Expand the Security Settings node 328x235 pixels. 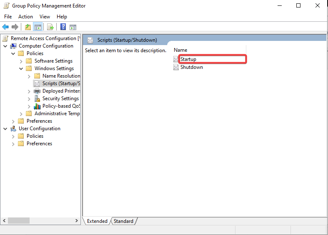[x=29, y=99]
